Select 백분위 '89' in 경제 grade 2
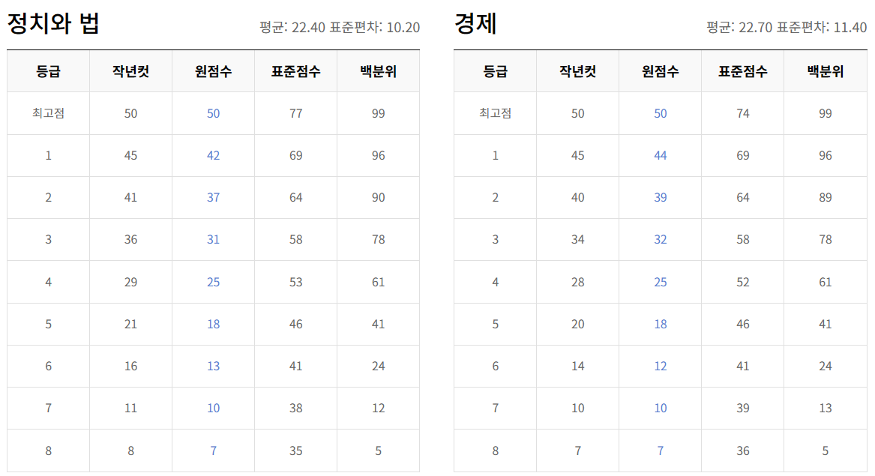The width and height of the screenshot is (875, 476). (x=826, y=198)
